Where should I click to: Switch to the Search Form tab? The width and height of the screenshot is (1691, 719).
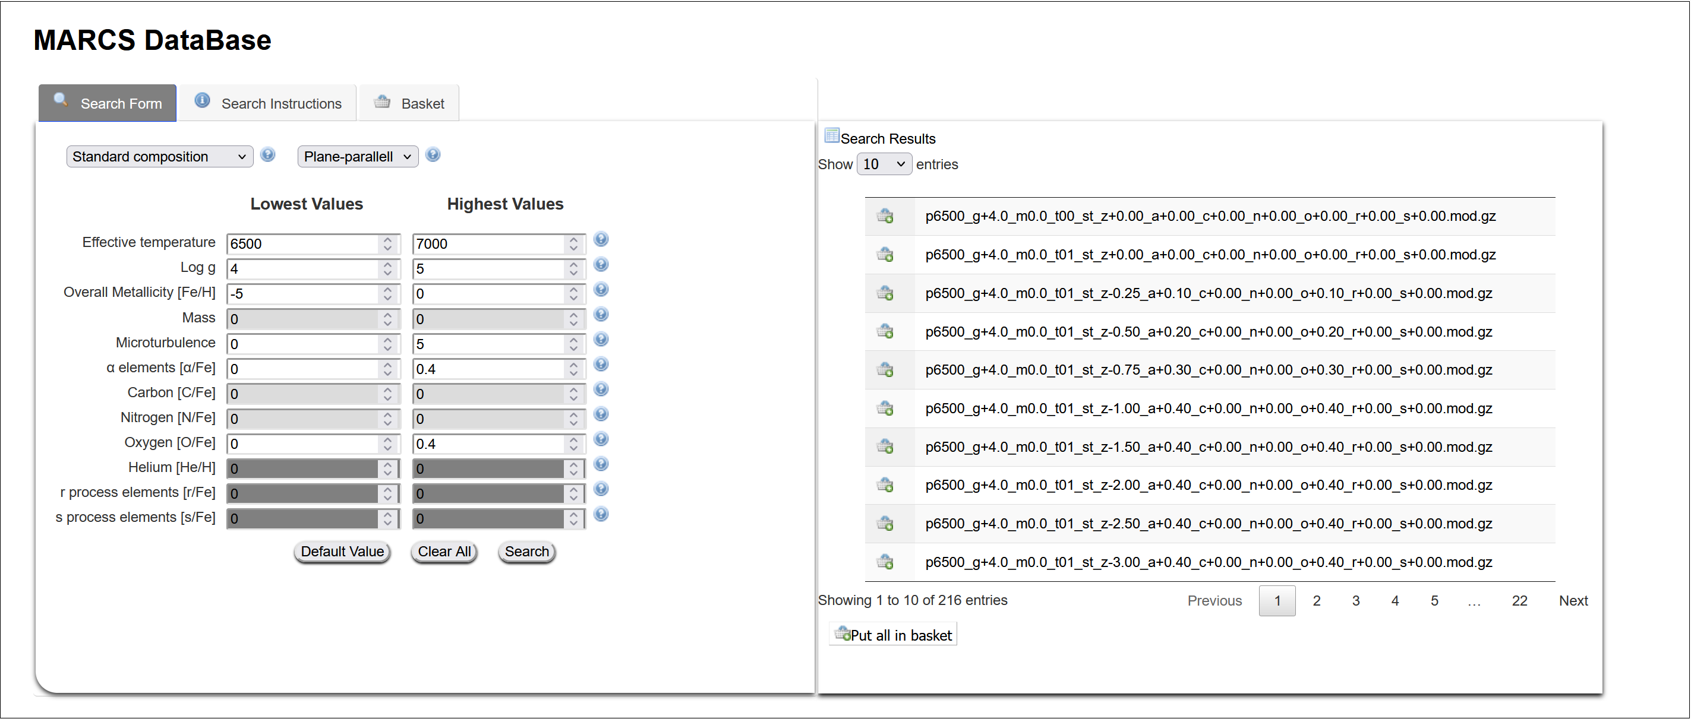click(x=108, y=104)
